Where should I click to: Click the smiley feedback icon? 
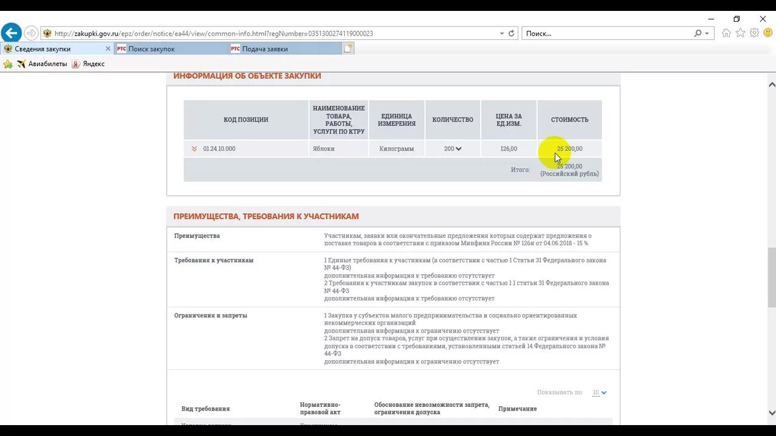tap(767, 33)
